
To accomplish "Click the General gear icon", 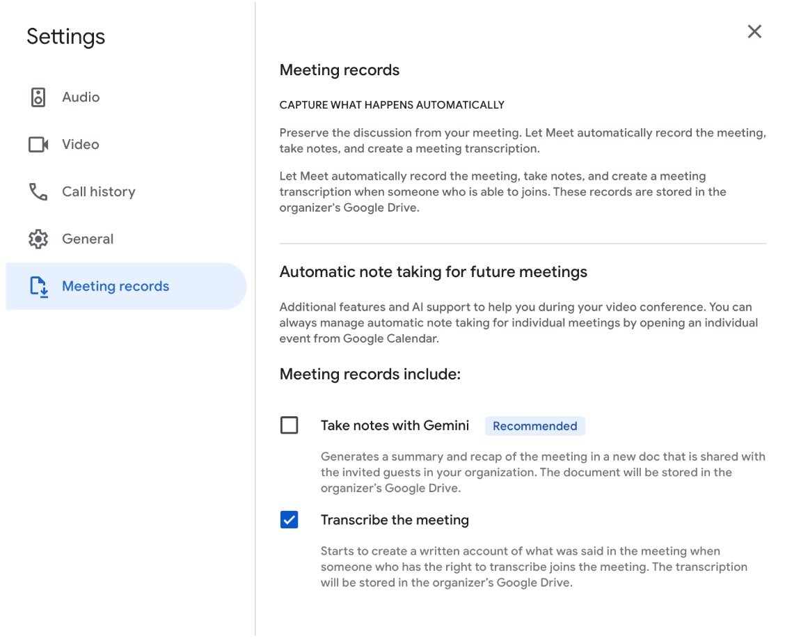I will [38, 239].
